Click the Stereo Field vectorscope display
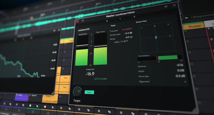Viewport: 214px width, 115px height. click(157, 37)
